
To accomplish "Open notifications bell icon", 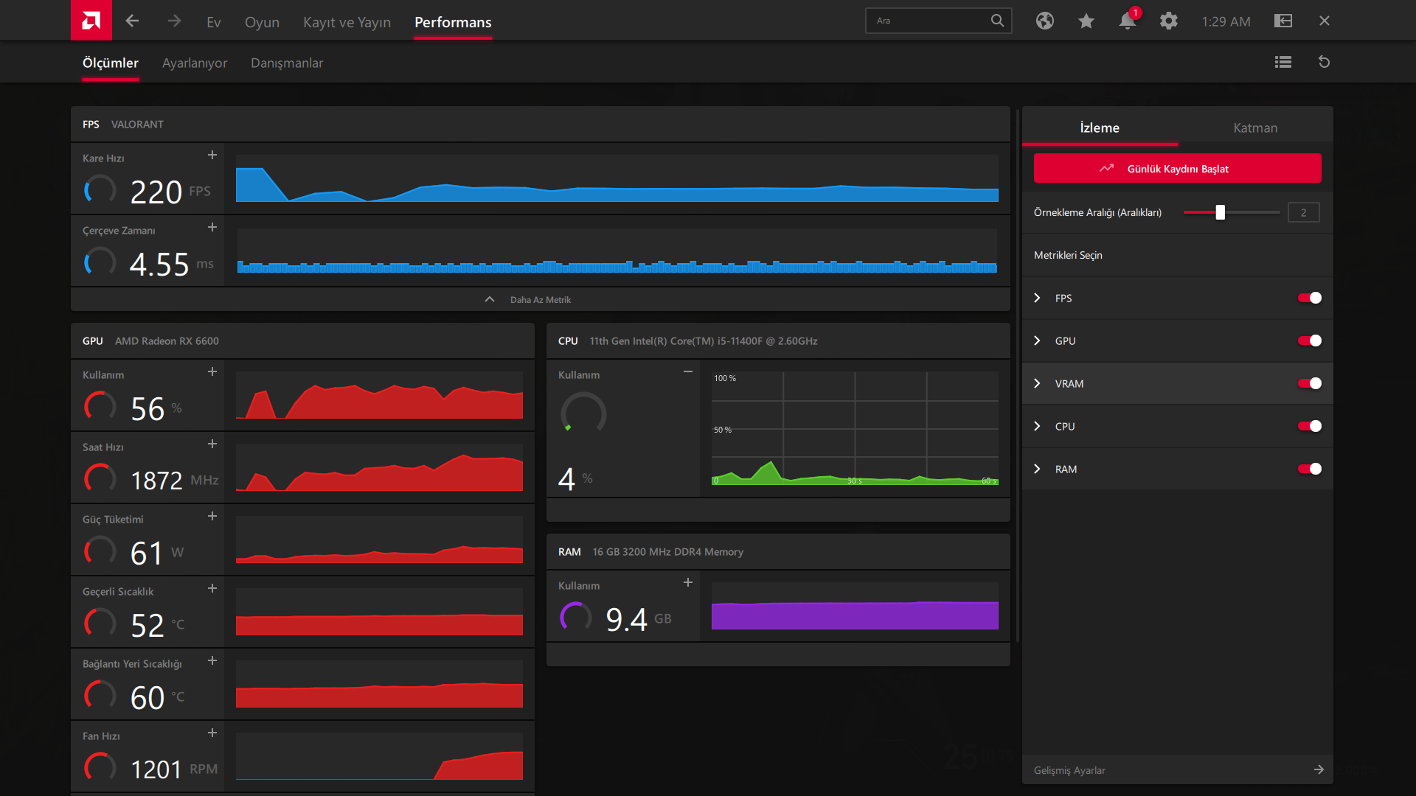I will pyautogui.click(x=1127, y=21).
